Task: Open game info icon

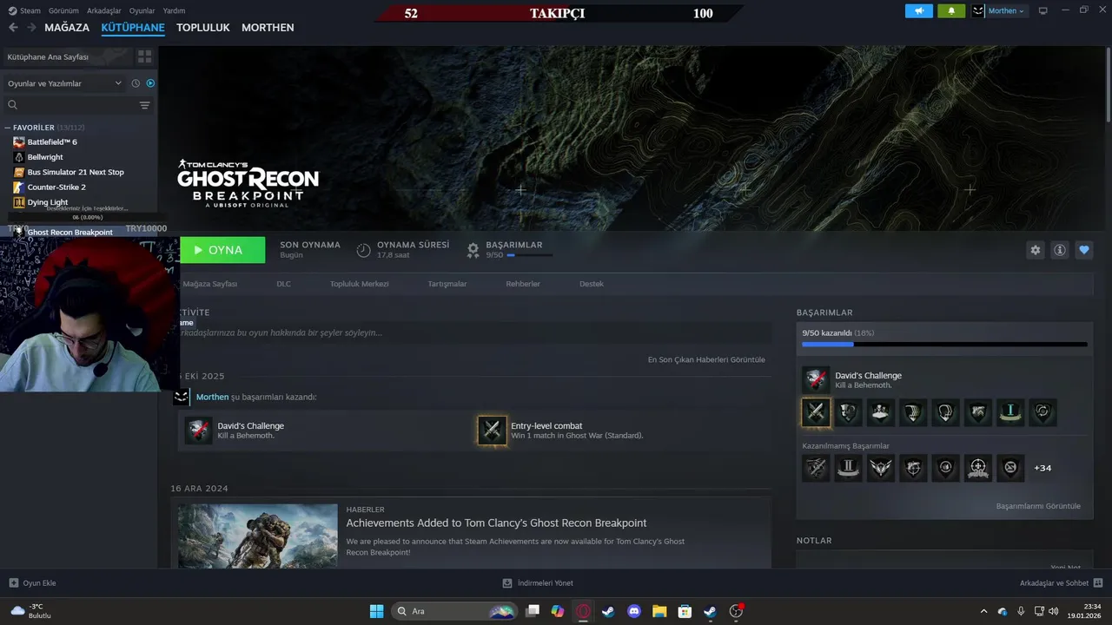Action: (1060, 250)
